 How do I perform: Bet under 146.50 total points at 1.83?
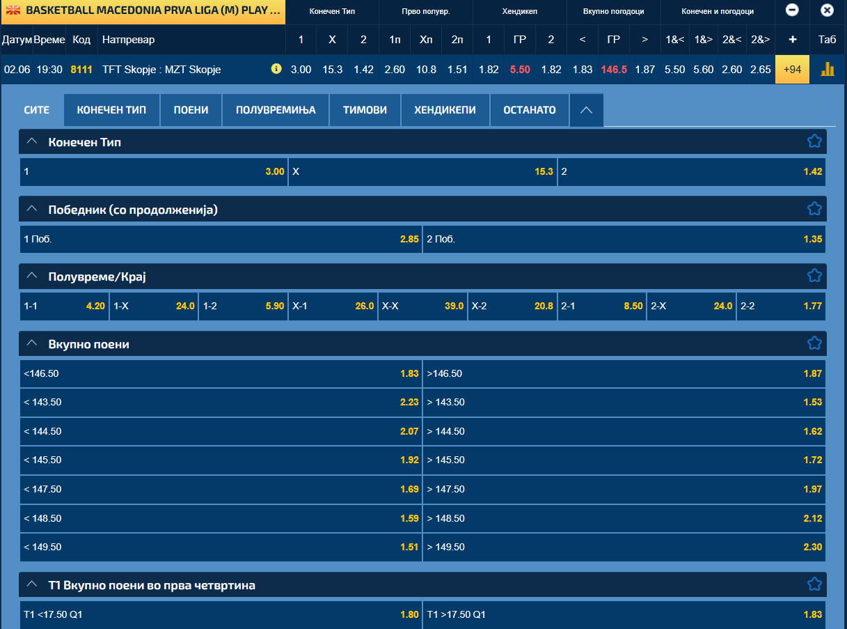coord(221,373)
